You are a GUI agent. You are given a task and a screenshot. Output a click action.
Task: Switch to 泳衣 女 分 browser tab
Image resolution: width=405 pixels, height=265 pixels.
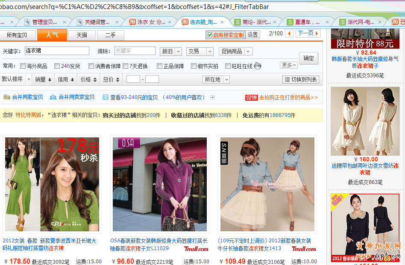coord(150,22)
